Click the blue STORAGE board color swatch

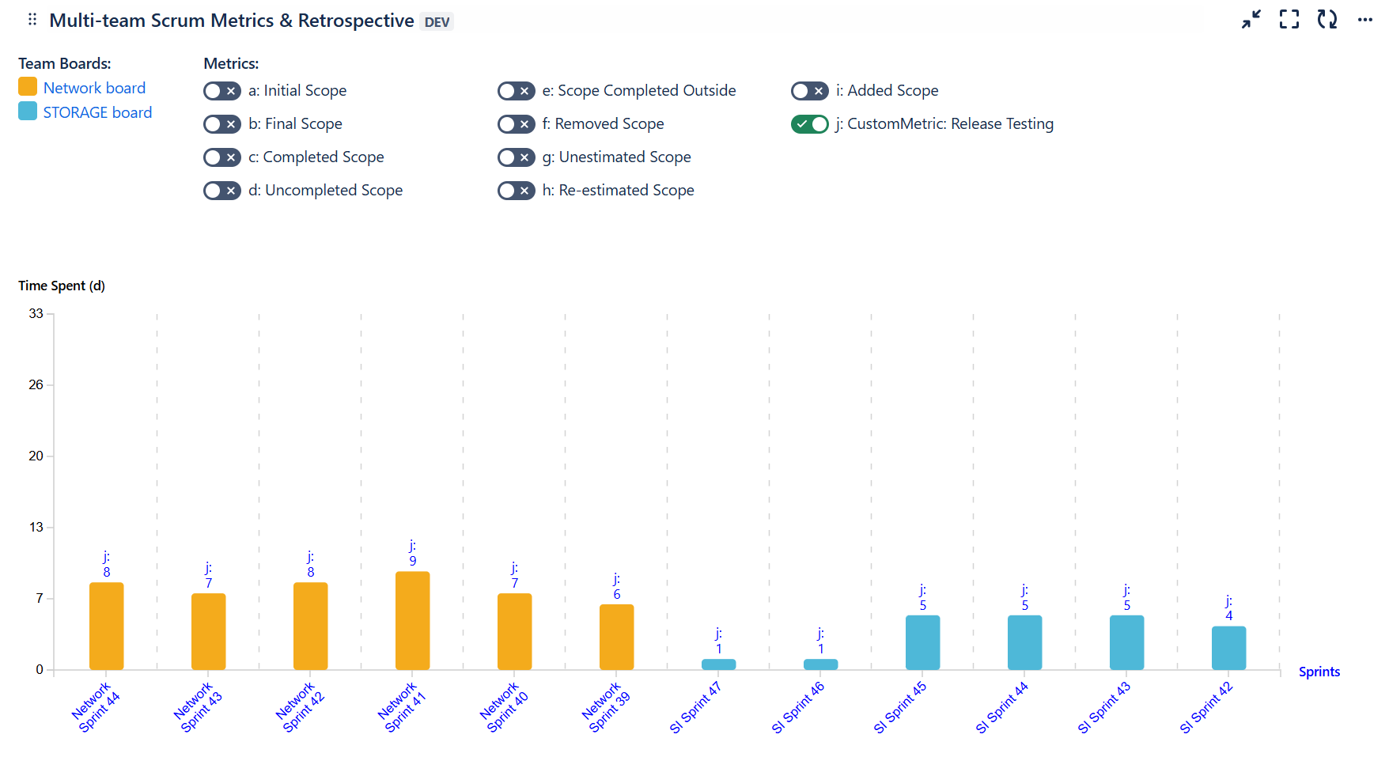[x=28, y=111]
